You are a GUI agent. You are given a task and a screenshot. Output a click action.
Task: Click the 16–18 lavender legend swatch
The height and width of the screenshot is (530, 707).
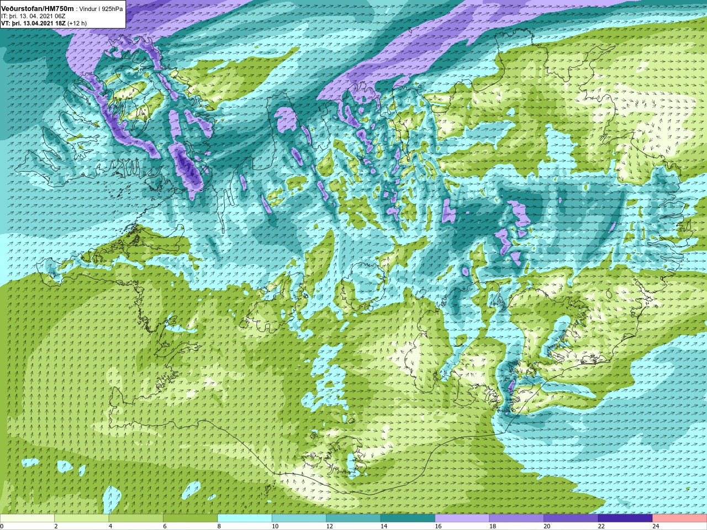462,518
